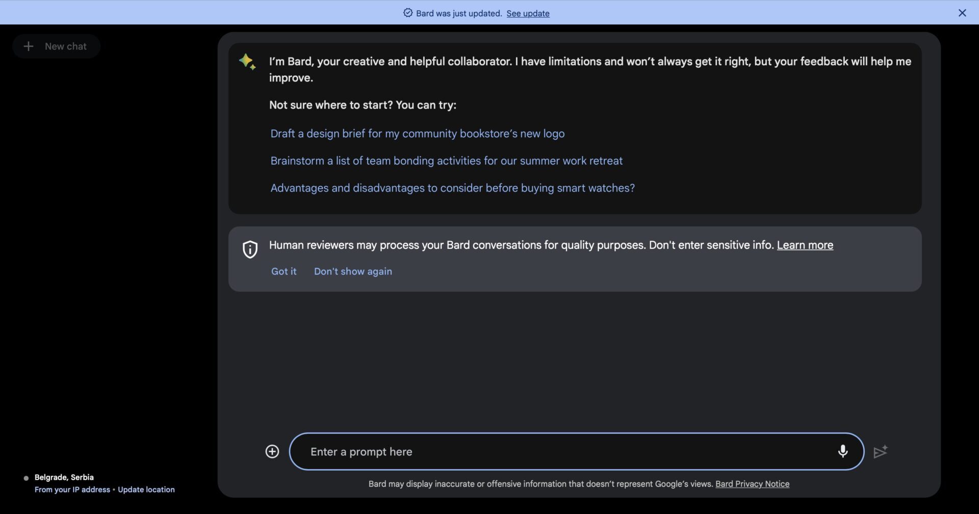Dismiss the Bard update banner
The height and width of the screenshot is (514, 979).
tap(962, 13)
